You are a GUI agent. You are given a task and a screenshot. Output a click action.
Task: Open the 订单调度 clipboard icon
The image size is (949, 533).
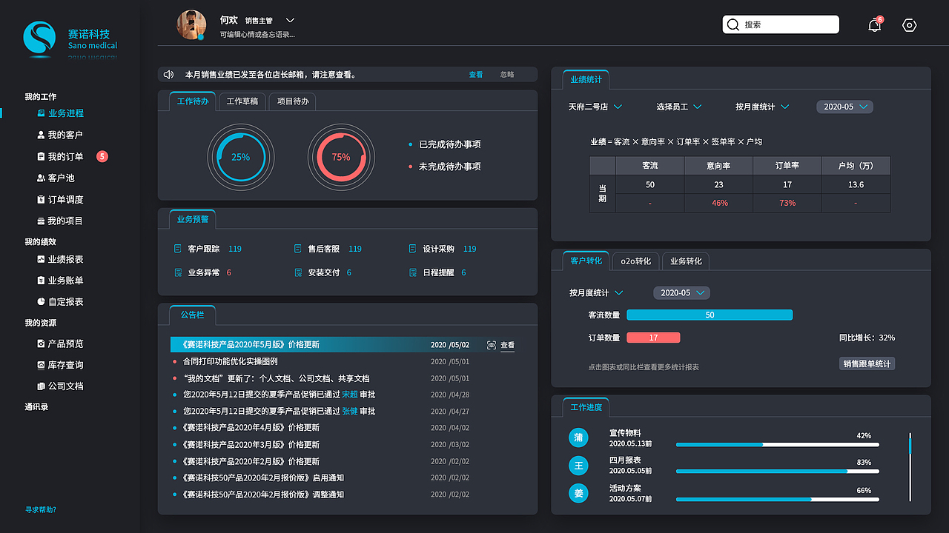[x=39, y=199]
